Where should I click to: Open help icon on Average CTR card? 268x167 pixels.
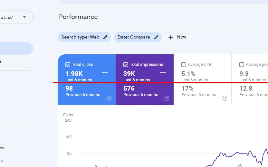click(225, 98)
